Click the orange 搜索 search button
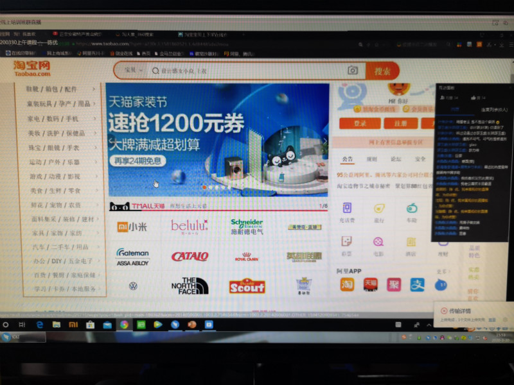This screenshot has width=514, height=385. [x=382, y=71]
